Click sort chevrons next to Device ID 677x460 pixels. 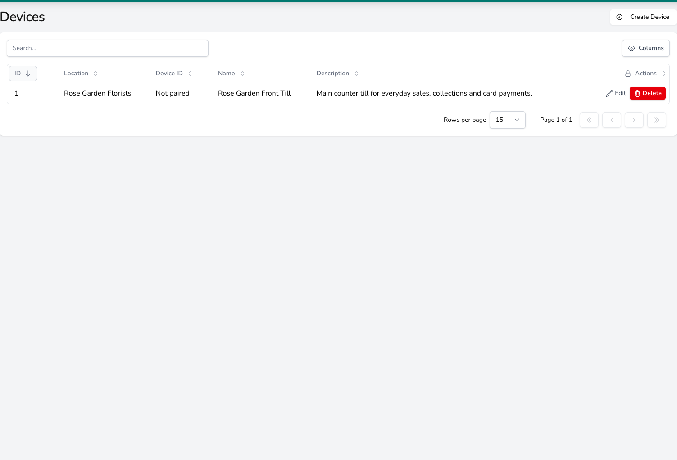(190, 74)
